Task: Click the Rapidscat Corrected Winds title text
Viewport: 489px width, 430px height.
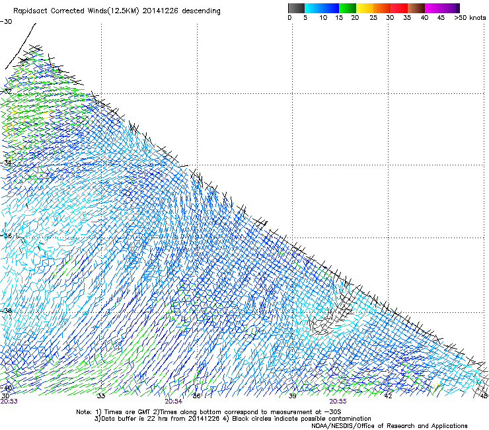Action: [x=117, y=11]
